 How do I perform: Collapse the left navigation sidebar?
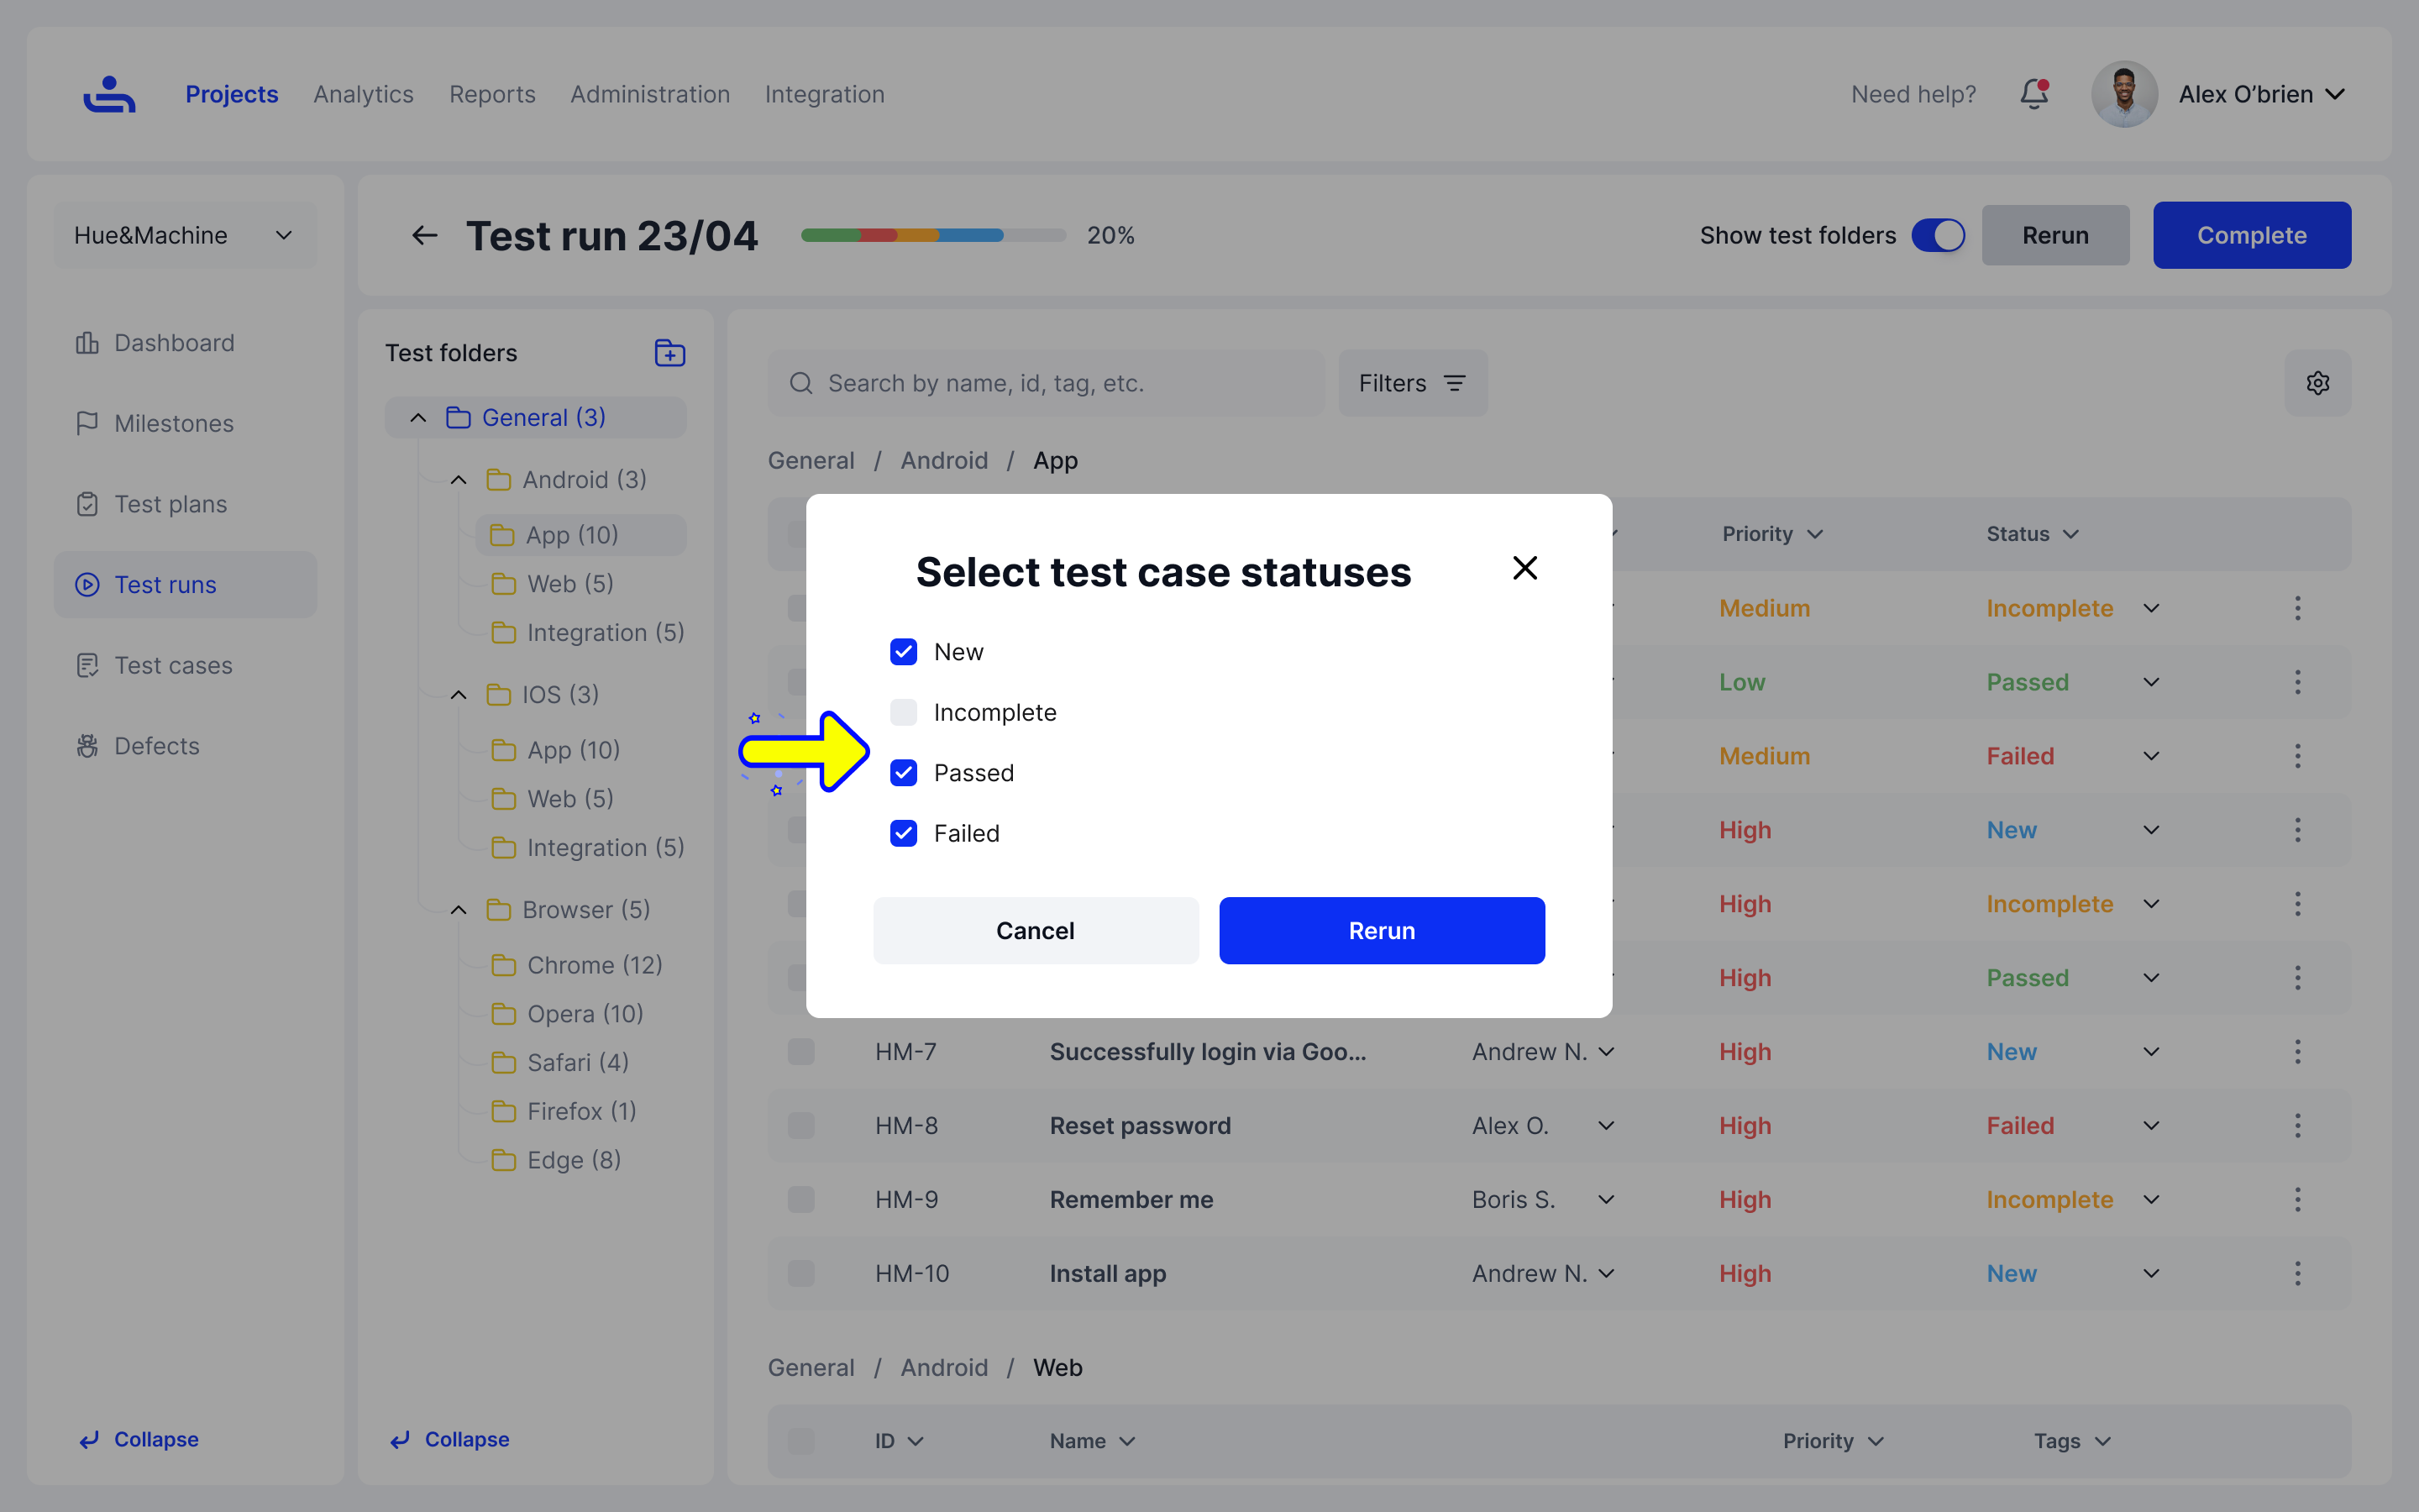click(139, 1439)
